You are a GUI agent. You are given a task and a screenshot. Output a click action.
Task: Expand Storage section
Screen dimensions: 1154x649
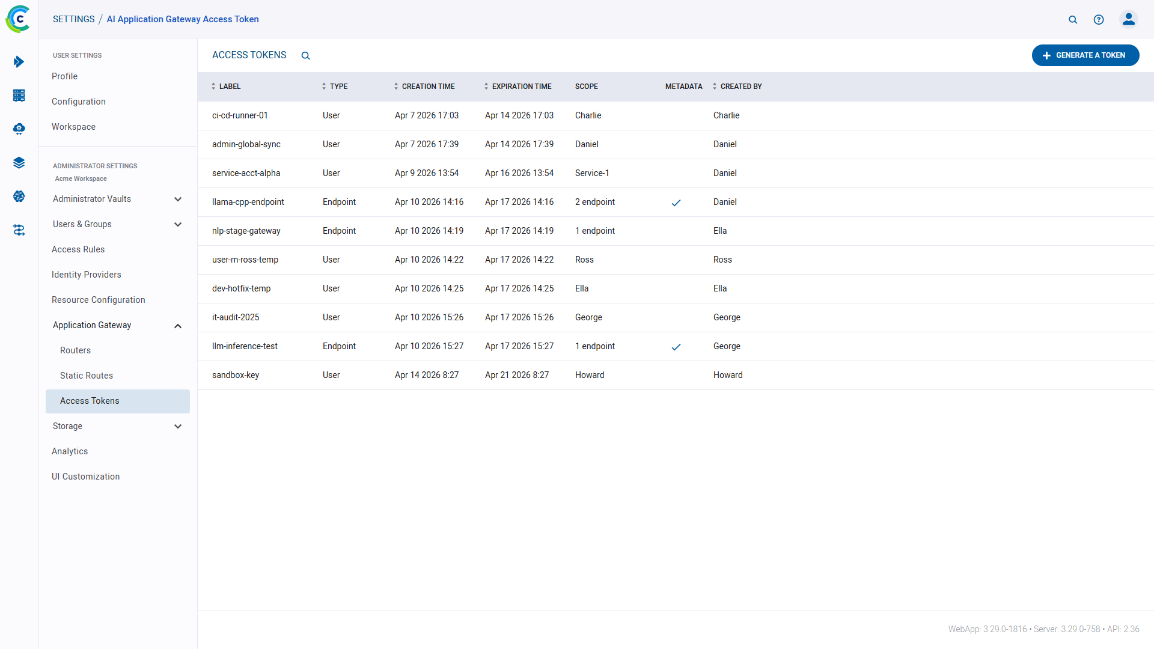point(118,426)
